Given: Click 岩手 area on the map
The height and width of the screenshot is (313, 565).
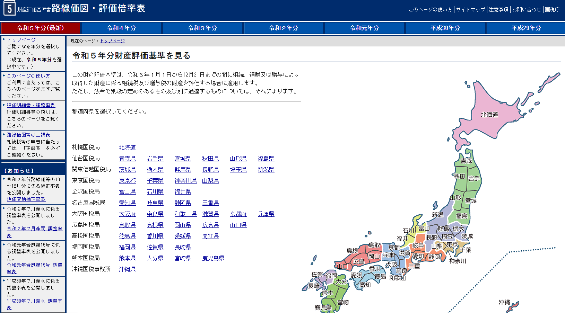Looking at the screenshot, I should pyautogui.click(x=473, y=179).
